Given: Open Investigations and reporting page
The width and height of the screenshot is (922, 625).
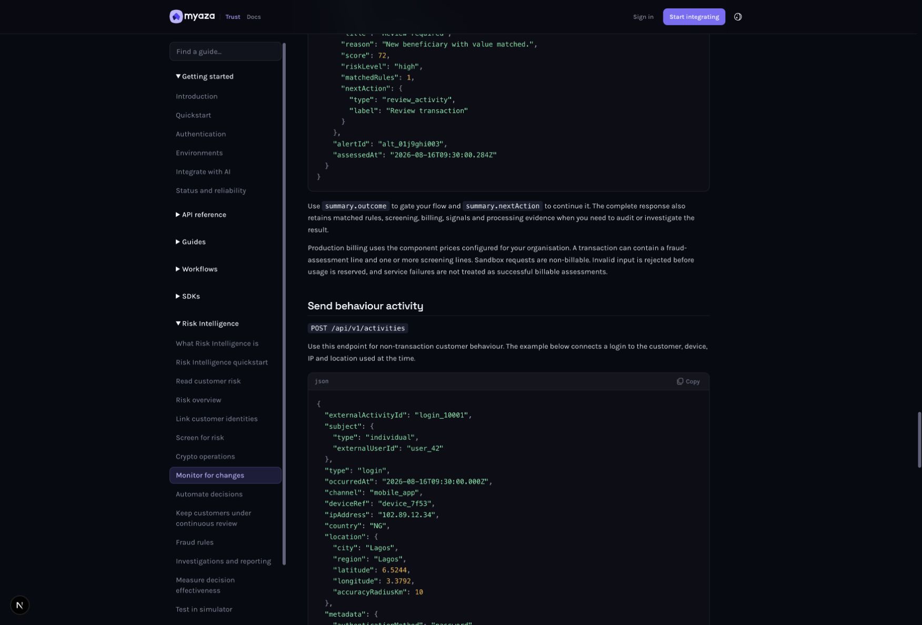Looking at the screenshot, I should (x=223, y=562).
